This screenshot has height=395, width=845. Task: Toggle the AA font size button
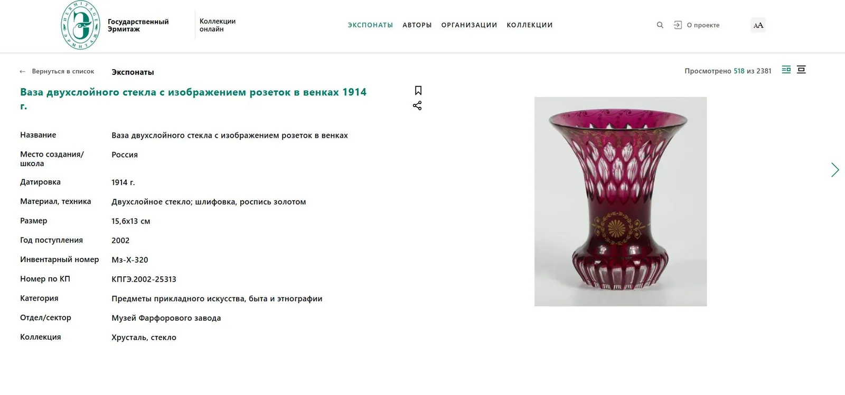pos(758,25)
